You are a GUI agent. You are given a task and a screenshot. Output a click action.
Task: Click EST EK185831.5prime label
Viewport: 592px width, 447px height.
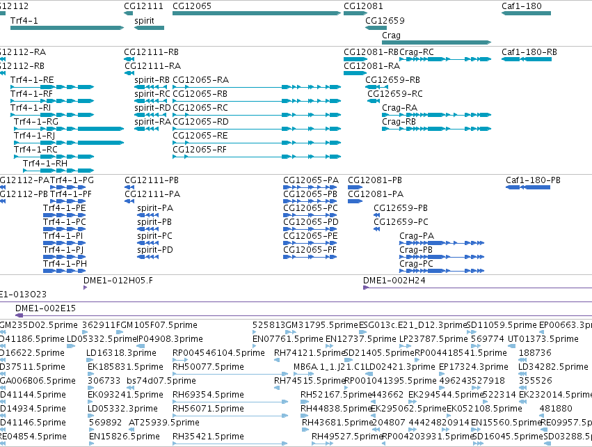tap(125, 367)
